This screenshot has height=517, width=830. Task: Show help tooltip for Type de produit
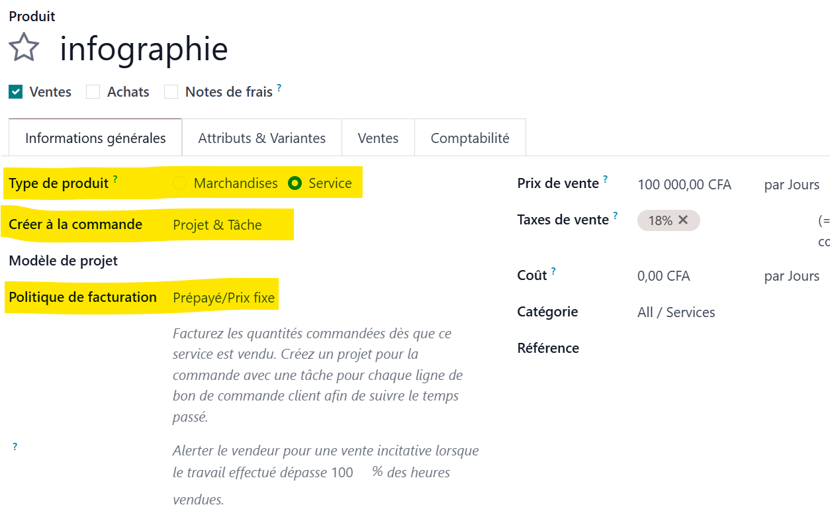coord(115,179)
